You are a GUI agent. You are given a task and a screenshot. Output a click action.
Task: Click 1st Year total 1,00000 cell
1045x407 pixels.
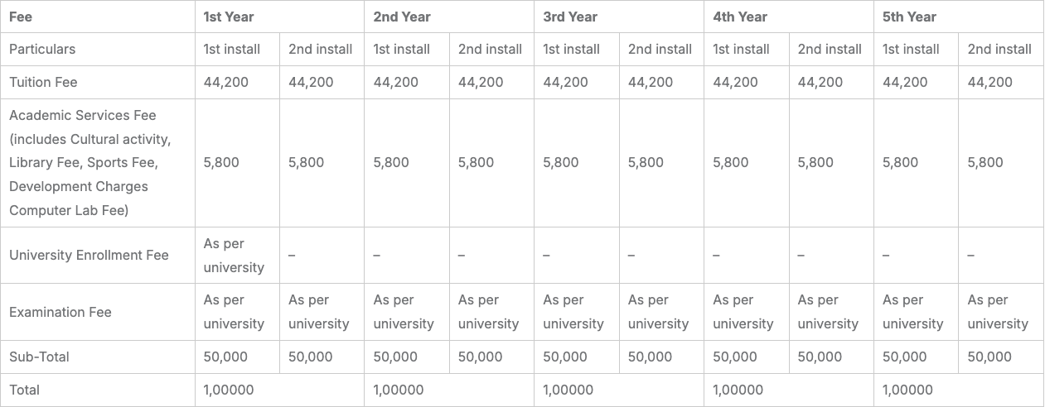point(229,390)
